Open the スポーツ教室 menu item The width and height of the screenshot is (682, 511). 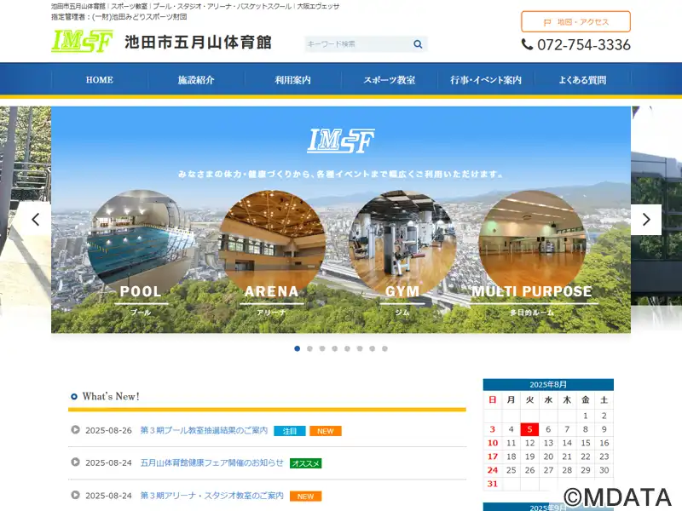click(390, 80)
